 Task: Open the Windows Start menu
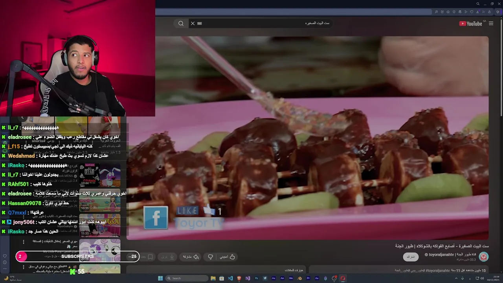[160, 278]
